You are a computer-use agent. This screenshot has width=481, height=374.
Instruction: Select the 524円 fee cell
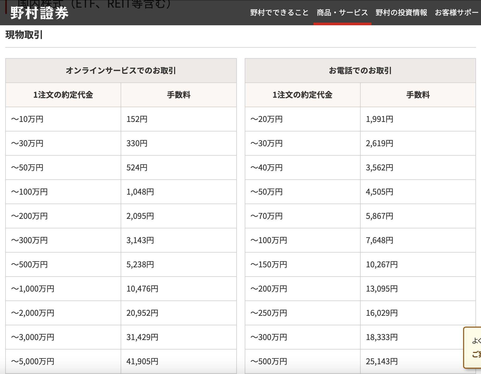point(179,168)
